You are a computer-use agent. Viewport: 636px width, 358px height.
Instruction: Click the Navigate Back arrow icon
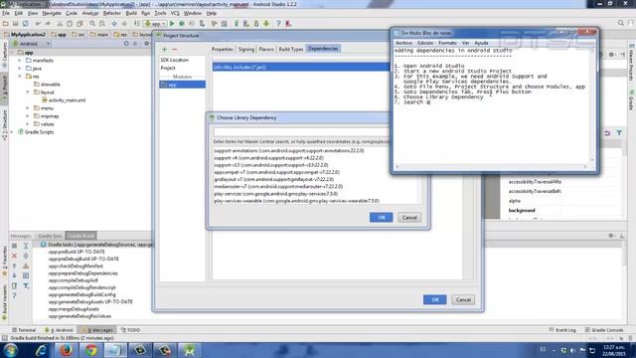(114, 24)
